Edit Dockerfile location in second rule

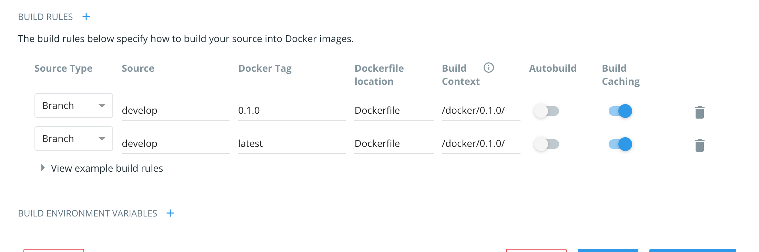pos(394,144)
